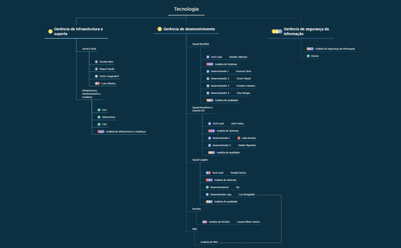Select the Squad Legado branch
The image size is (401, 248).
coord(200,159)
